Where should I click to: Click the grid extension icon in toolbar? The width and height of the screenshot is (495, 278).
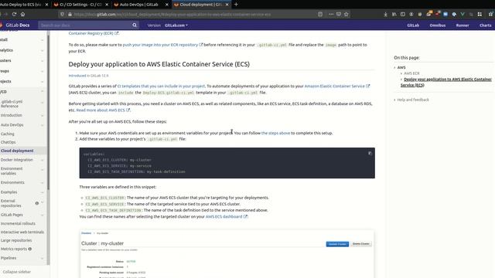[x=480, y=14]
